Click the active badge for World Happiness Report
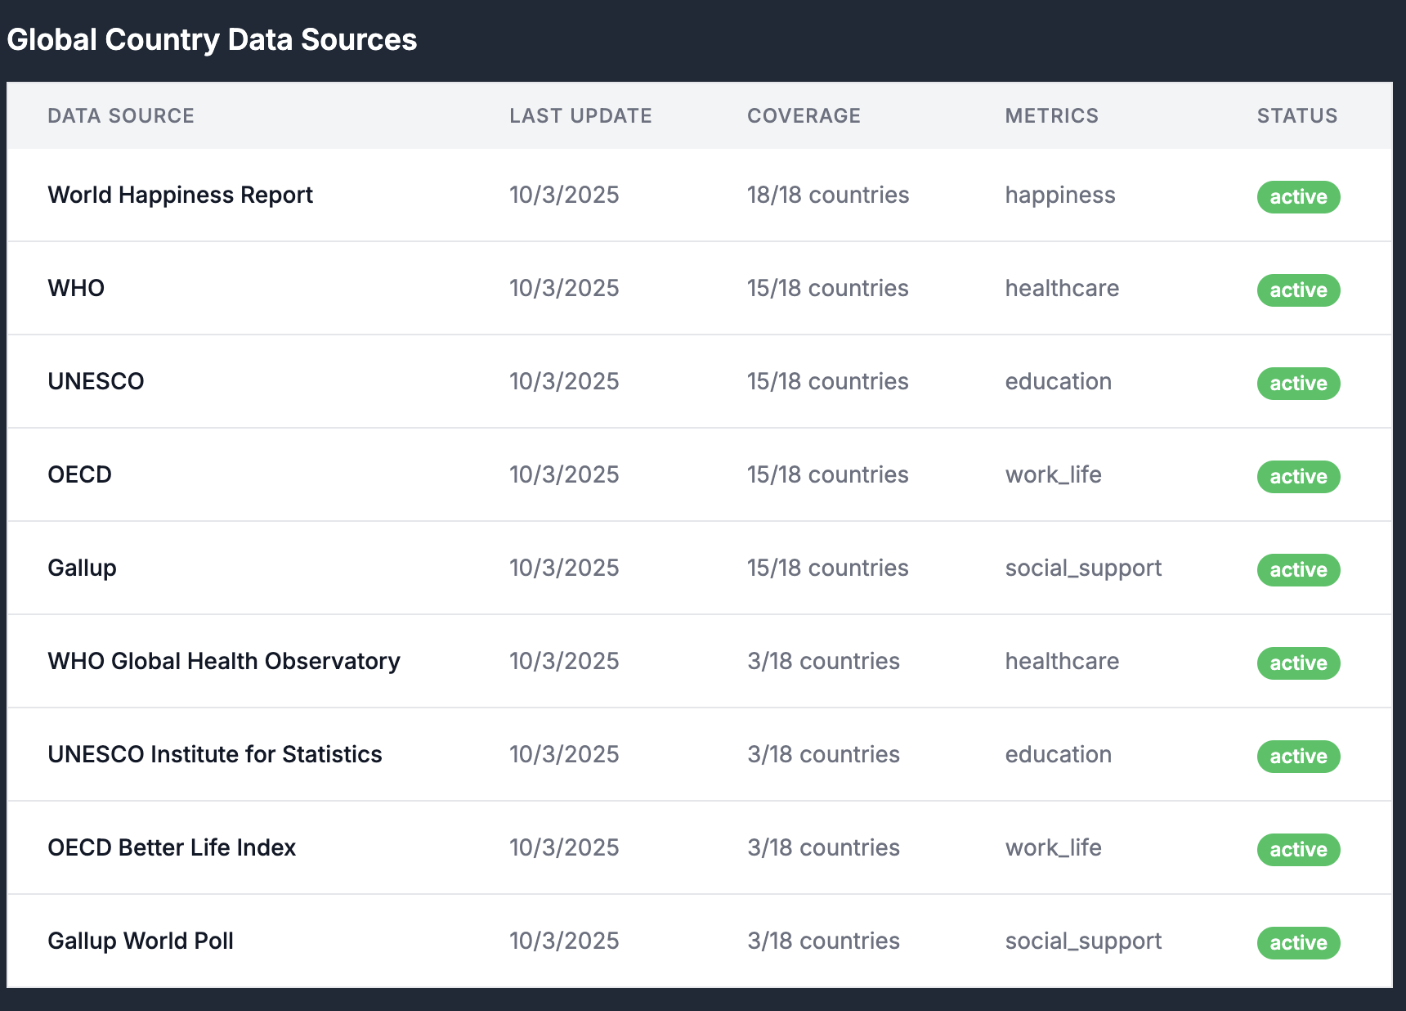This screenshot has height=1011, width=1406. tap(1298, 197)
